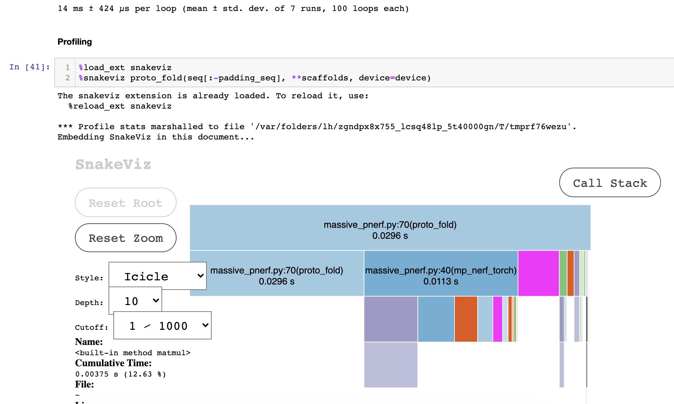Open the Depth dropdown set to 10
Image resolution: width=674 pixels, height=404 pixels.
[x=135, y=301]
